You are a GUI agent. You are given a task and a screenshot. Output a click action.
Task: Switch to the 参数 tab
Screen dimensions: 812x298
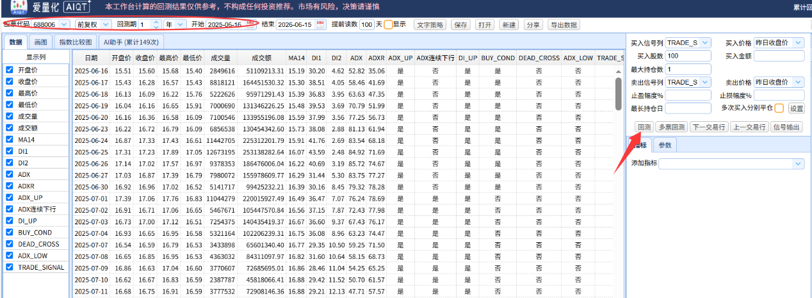point(665,145)
